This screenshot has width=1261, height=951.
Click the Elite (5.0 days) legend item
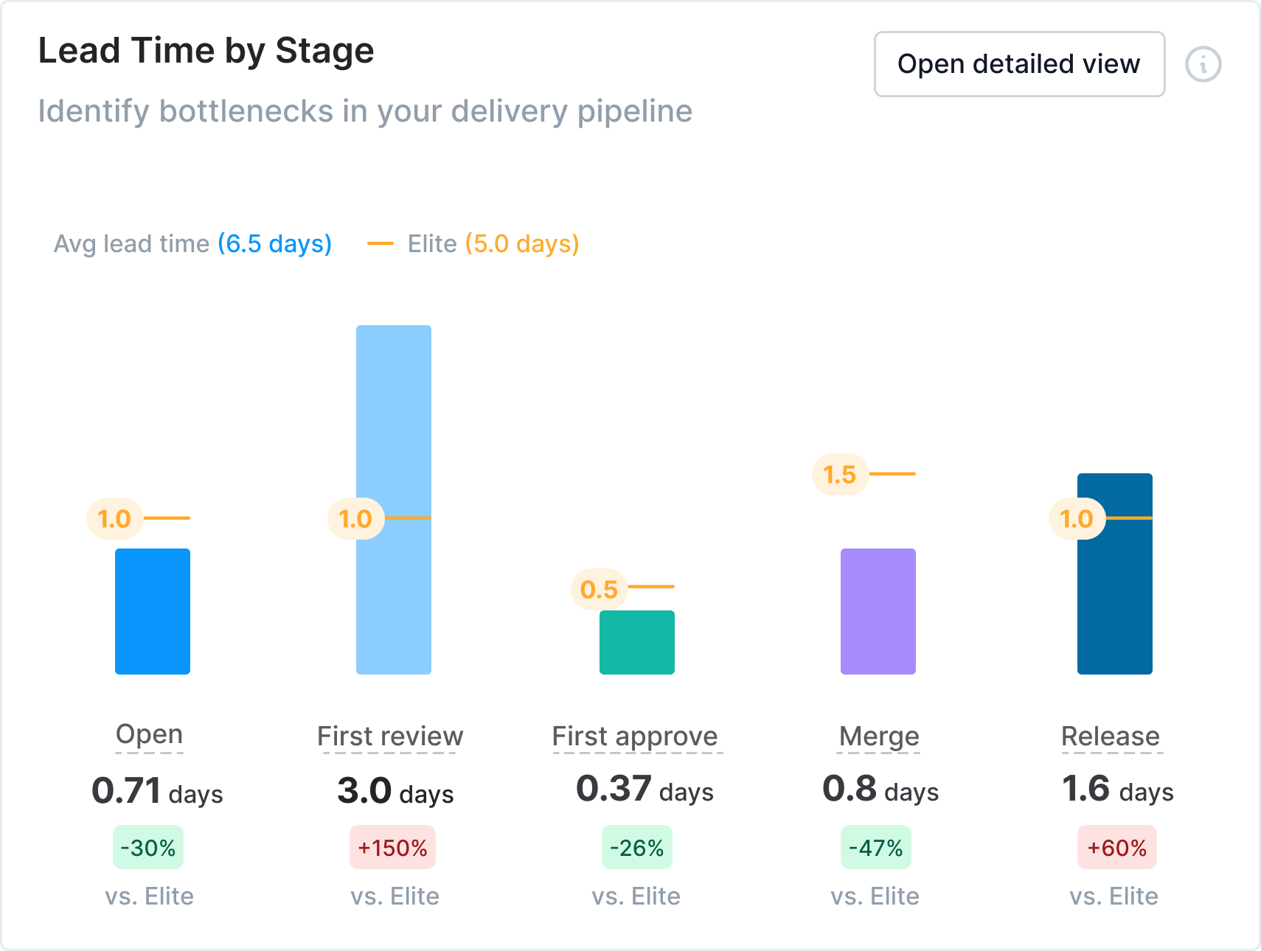point(473,244)
